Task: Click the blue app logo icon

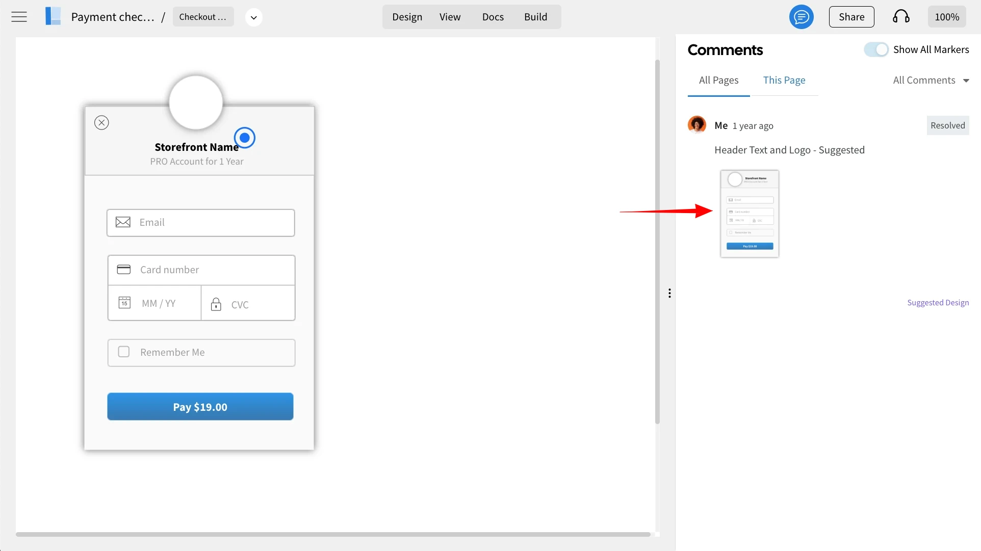Action: 53,16
